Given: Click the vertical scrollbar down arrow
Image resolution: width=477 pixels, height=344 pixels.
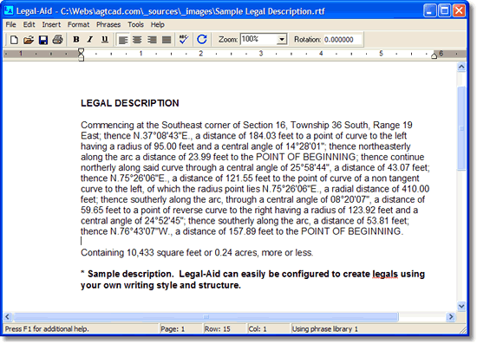Looking at the screenshot, I should click(x=461, y=306).
